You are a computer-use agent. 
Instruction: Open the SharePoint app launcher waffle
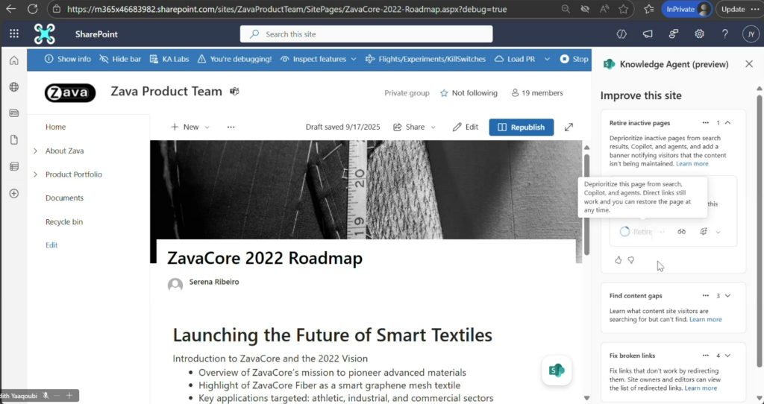tap(14, 34)
